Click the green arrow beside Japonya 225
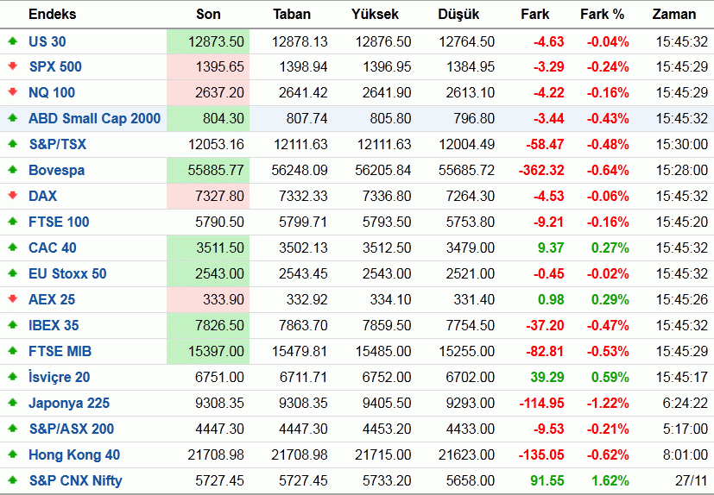Image resolution: width=714 pixels, height=495 pixels. (x=13, y=403)
